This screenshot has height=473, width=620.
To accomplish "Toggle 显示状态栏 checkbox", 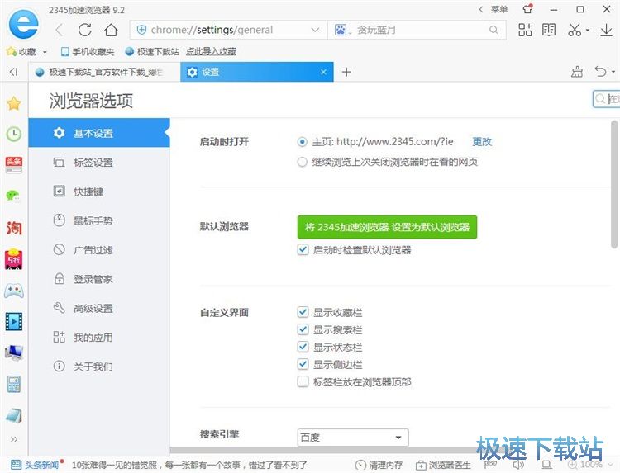I will pyautogui.click(x=303, y=347).
